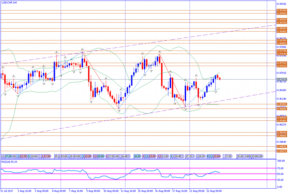Click the 0.99100 price level tag
290x194 pixels.
pyautogui.click(x=281, y=11)
